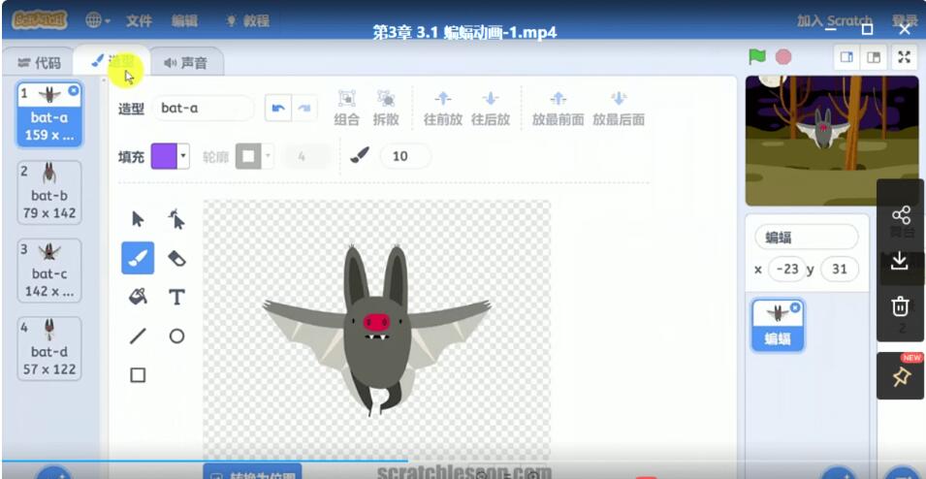Select costume thumbnail bat-c
926x479 pixels.
[x=49, y=271]
